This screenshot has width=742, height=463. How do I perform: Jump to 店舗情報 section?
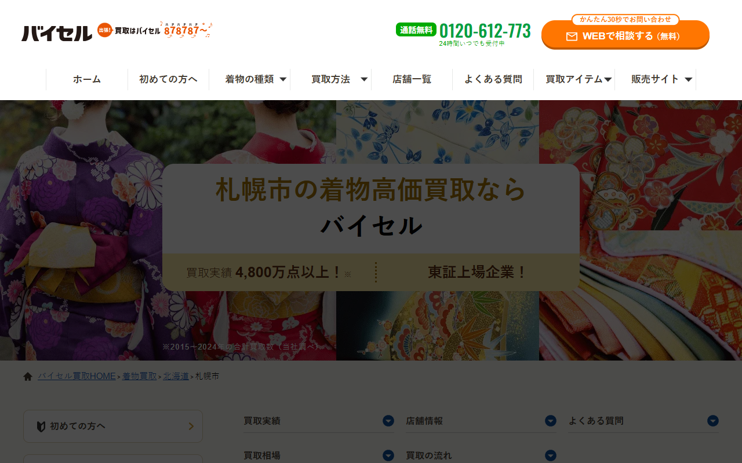pos(481,421)
